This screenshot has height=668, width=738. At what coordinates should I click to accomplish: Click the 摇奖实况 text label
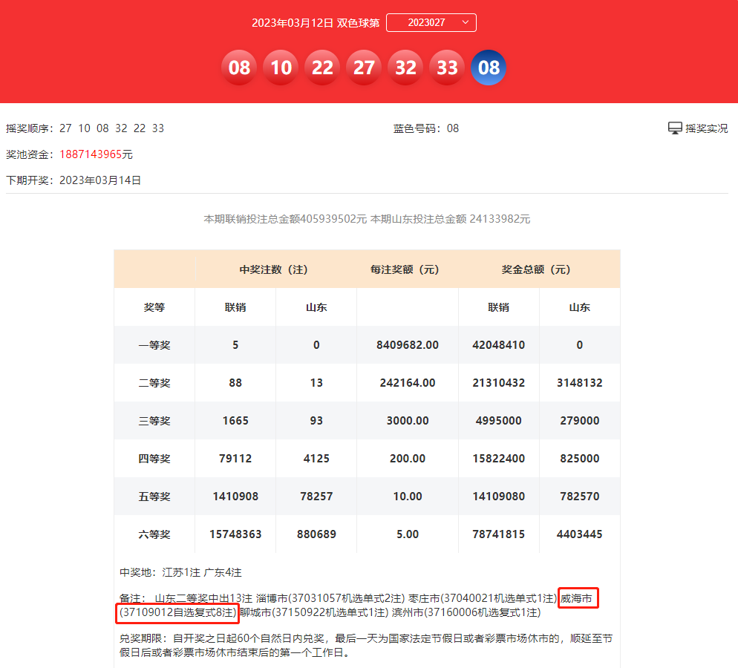(705, 128)
